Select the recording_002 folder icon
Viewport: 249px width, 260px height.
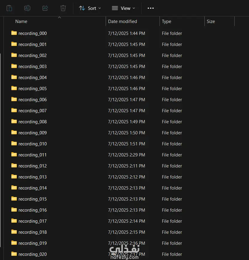tap(14, 55)
